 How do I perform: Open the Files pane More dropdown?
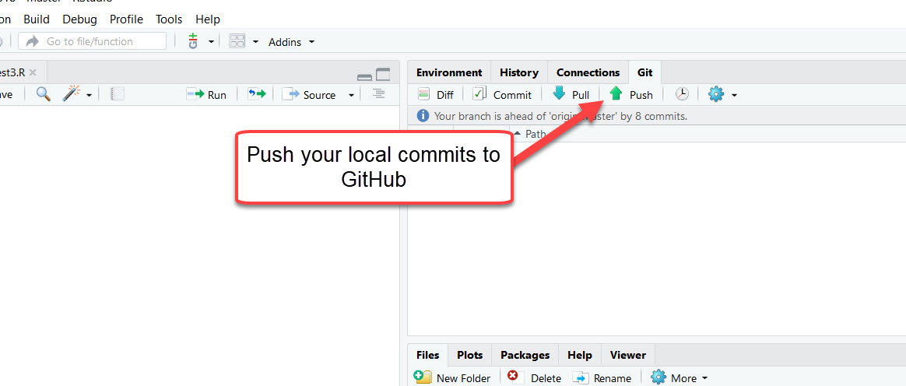pyautogui.click(x=679, y=378)
